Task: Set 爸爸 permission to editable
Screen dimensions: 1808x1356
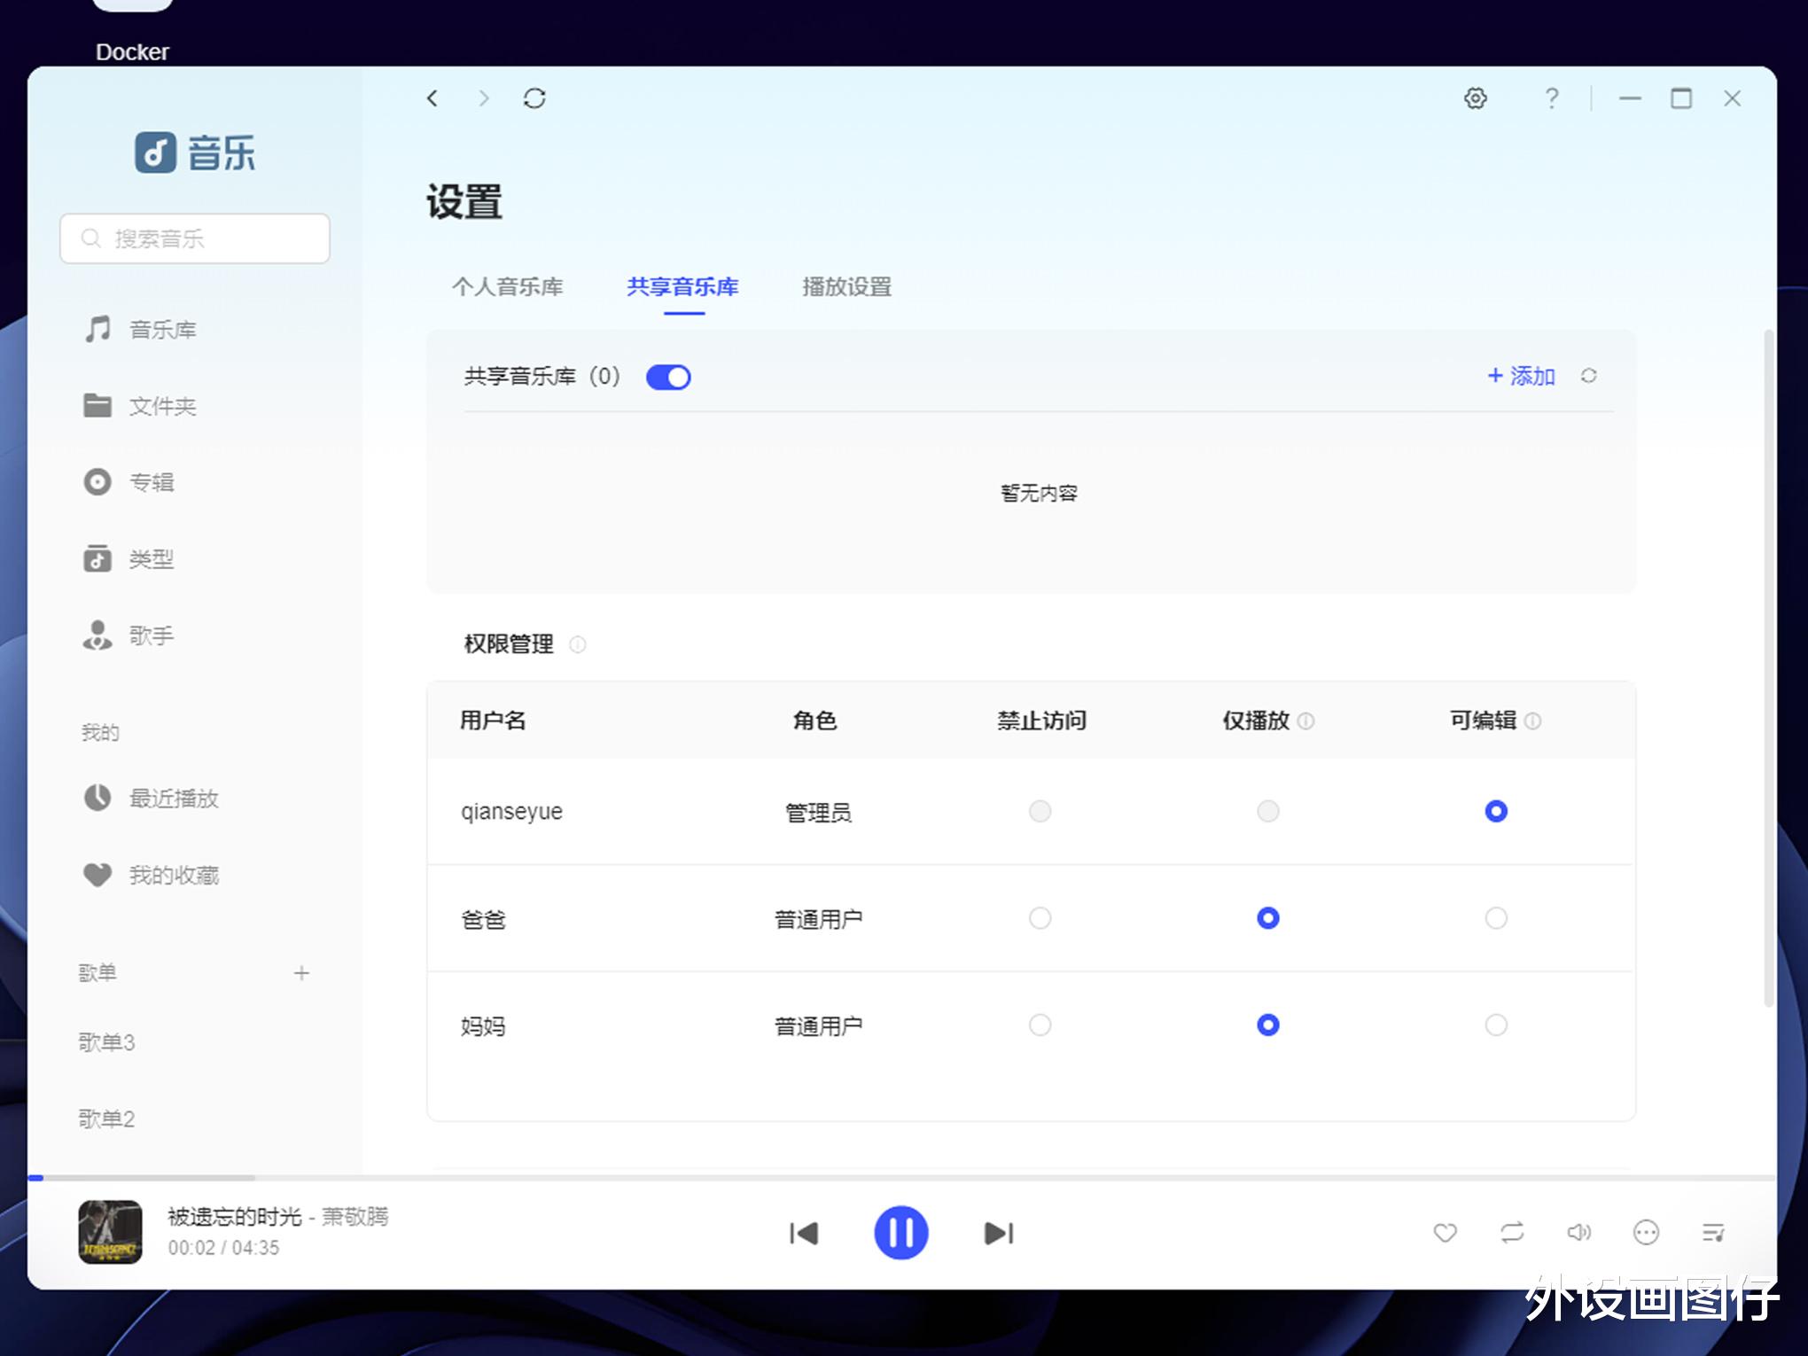Action: pyautogui.click(x=1496, y=918)
